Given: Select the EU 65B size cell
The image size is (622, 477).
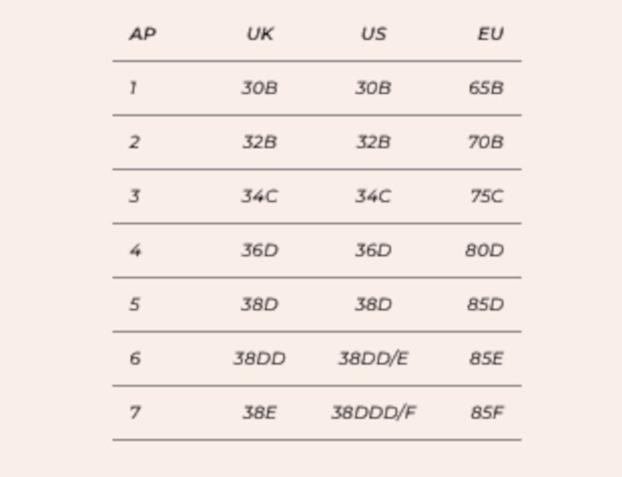Looking at the screenshot, I should [486, 88].
